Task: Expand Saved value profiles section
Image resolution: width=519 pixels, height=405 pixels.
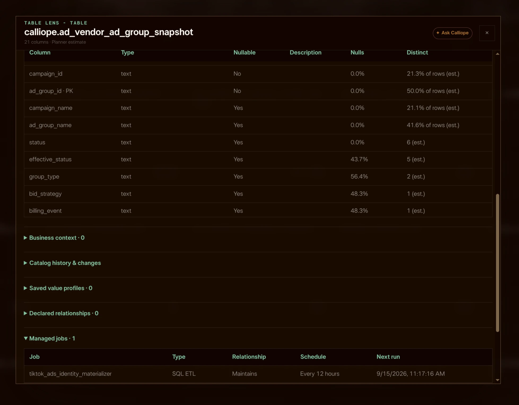Action: tap(58, 288)
